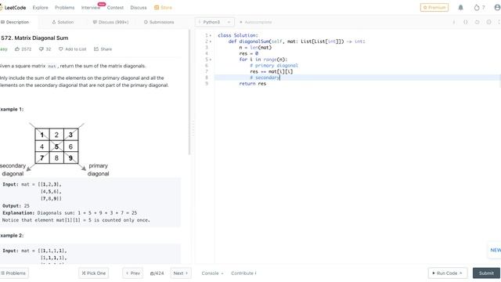Open the notifications bell icon
The width and height of the screenshot is (501, 282).
(x=460, y=7)
